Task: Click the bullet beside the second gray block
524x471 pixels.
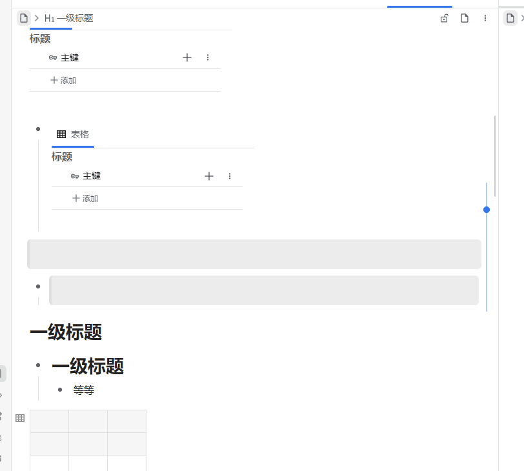Action: pos(38,285)
